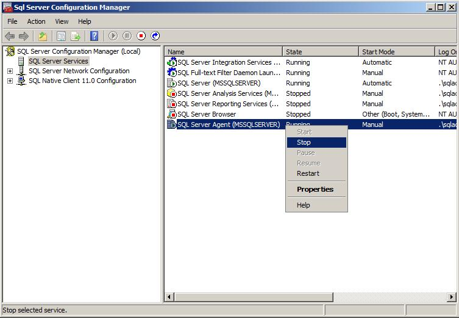
Task: Click the Automatic start mode of Integration Services
Action: tap(377, 62)
